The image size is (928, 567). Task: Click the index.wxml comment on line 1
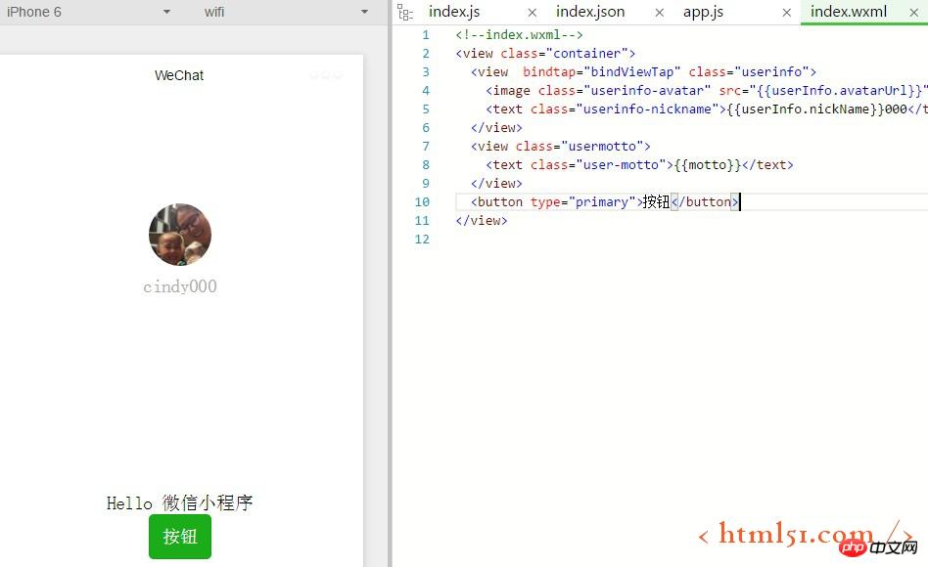coord(519,34)
